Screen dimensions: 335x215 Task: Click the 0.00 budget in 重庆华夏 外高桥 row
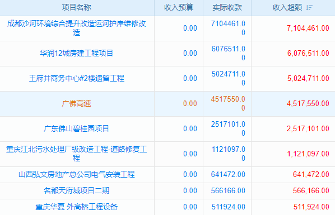coord(190,207)
